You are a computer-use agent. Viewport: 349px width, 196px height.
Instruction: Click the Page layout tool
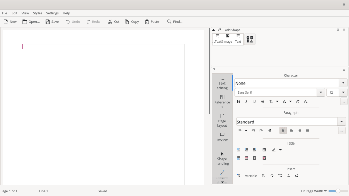tap(222, 120)
